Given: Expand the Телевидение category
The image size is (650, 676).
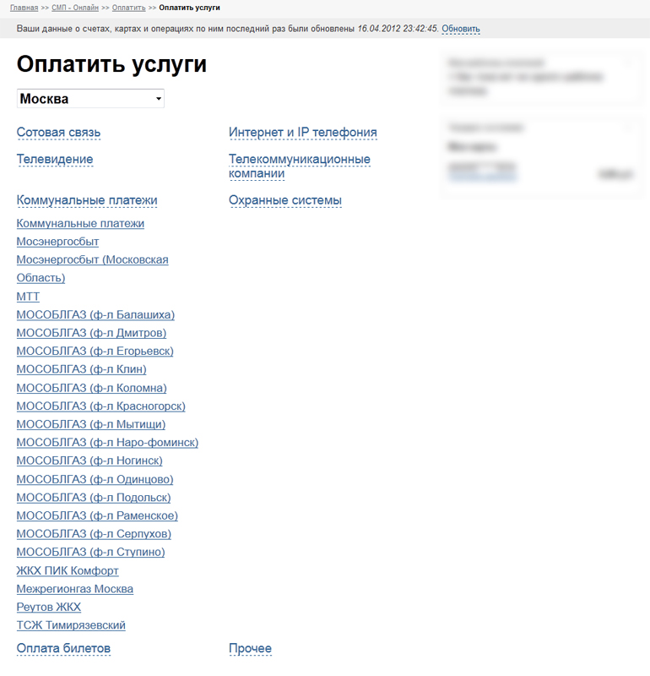Looking at the screenshot, I should (55, 159).
